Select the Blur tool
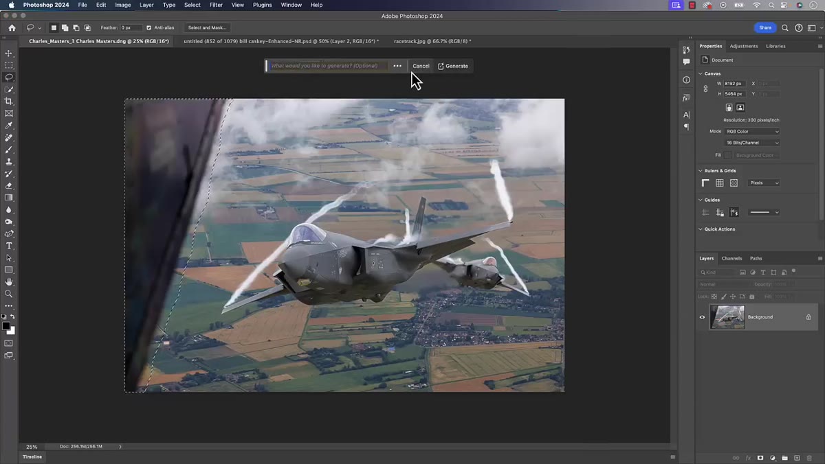This screenshot has width=825, height=464. (9, 209)
